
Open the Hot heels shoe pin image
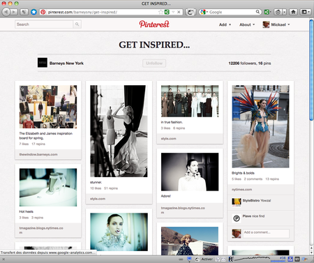point(48,188)
